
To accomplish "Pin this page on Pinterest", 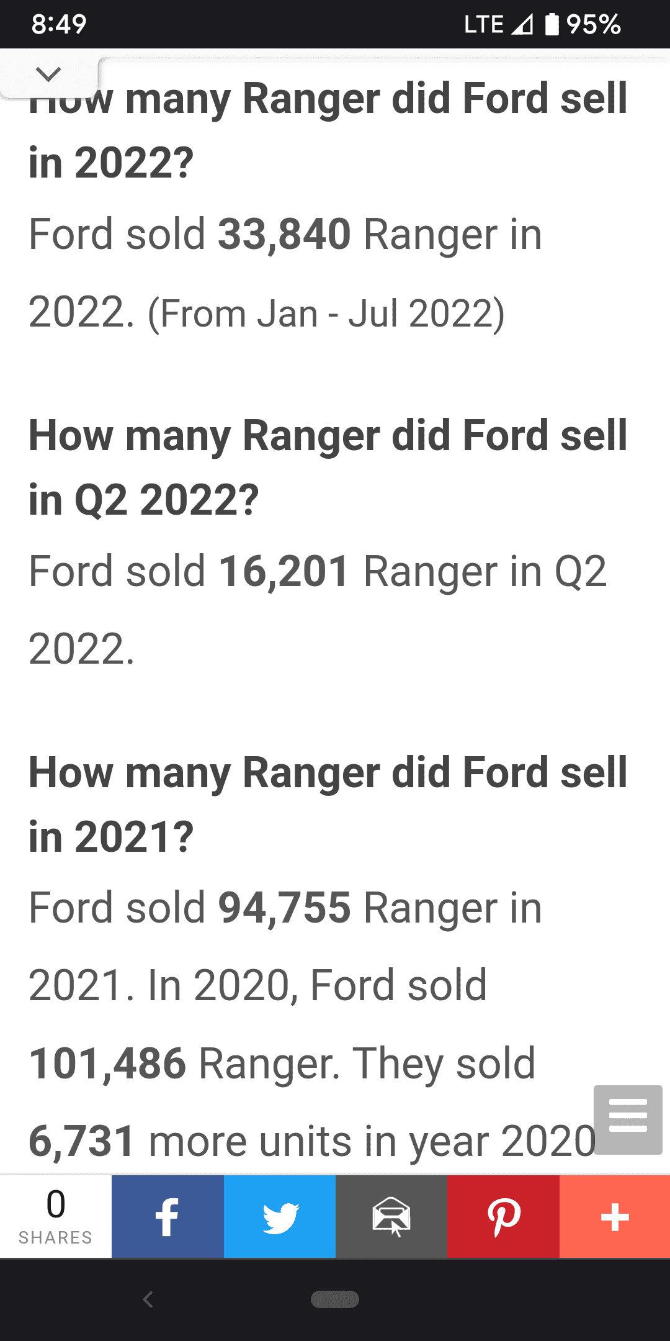I will pyautogui.click(x=504, y=1216).
